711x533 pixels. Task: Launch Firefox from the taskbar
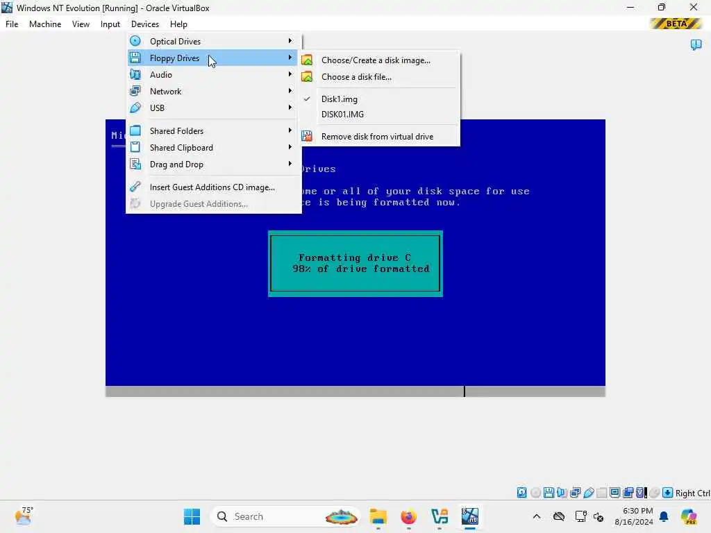408,516
